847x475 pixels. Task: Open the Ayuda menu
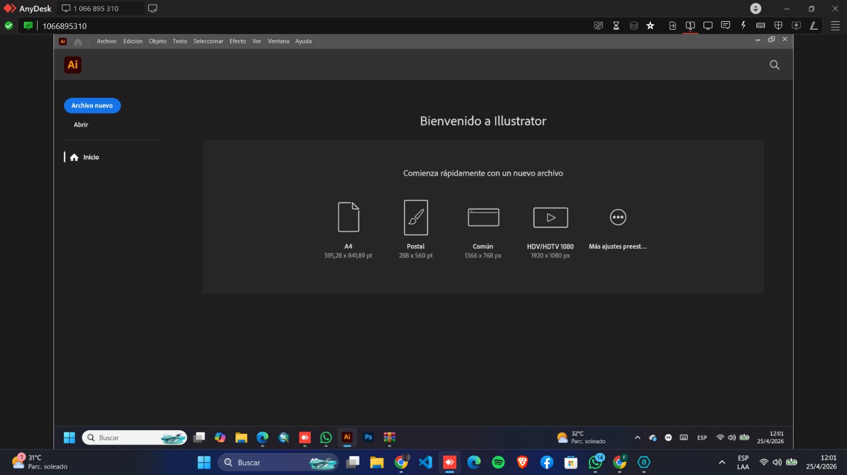click(x=303, y=41)
